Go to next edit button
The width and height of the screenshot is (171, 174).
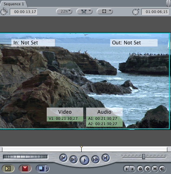coord(106,158)
